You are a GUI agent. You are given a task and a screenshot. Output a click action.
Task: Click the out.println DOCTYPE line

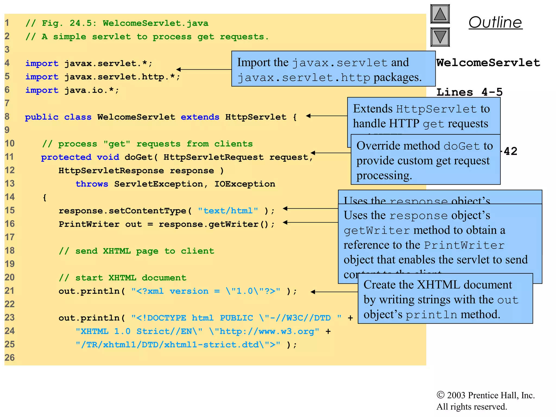pyautogui.click(x=206, y=318)
